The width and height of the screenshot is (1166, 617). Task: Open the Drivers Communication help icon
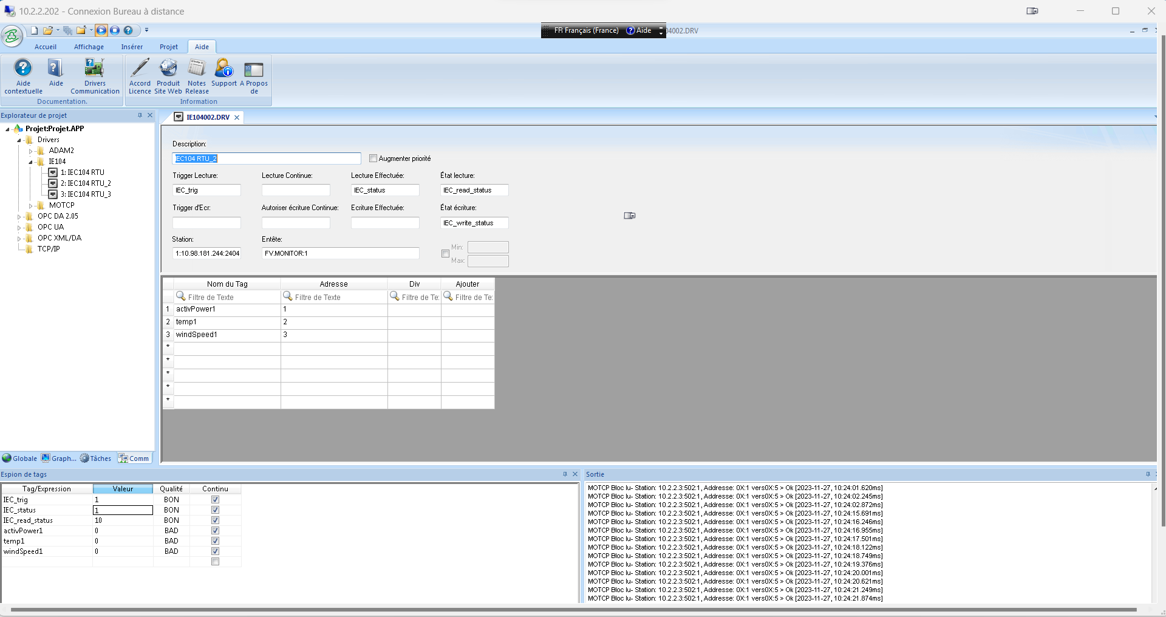pyautogui.click(x=94, y=68)
